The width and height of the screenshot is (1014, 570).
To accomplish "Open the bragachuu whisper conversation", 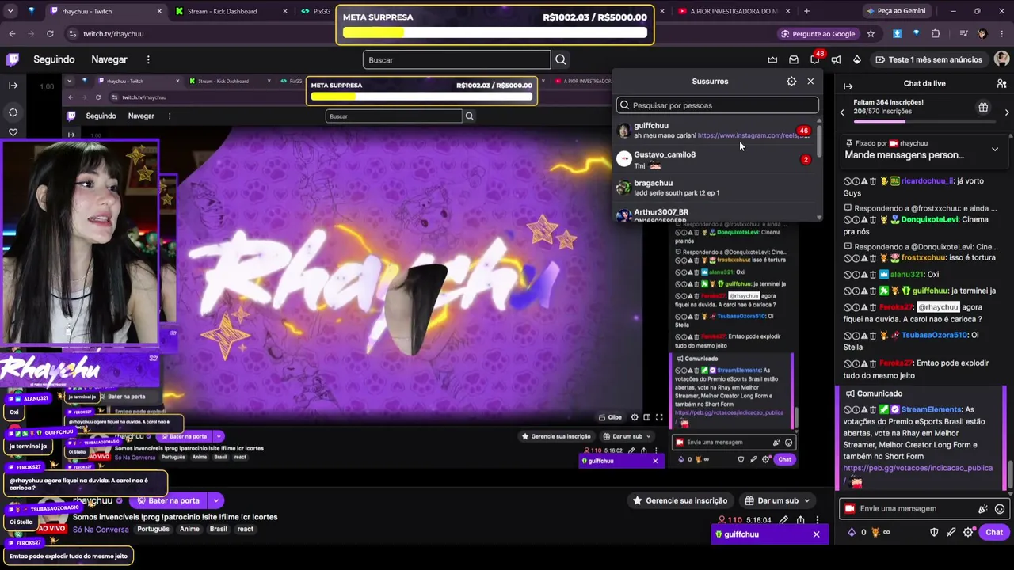I will click(715, 188).
